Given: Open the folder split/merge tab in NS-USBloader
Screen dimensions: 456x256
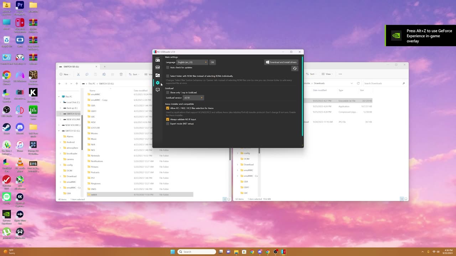Looking at the screenshot, I should tap(157, 75).
